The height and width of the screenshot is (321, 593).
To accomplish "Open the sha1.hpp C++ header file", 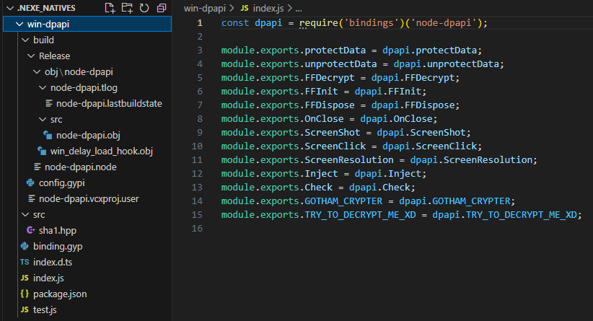I will tap(58, 231).
